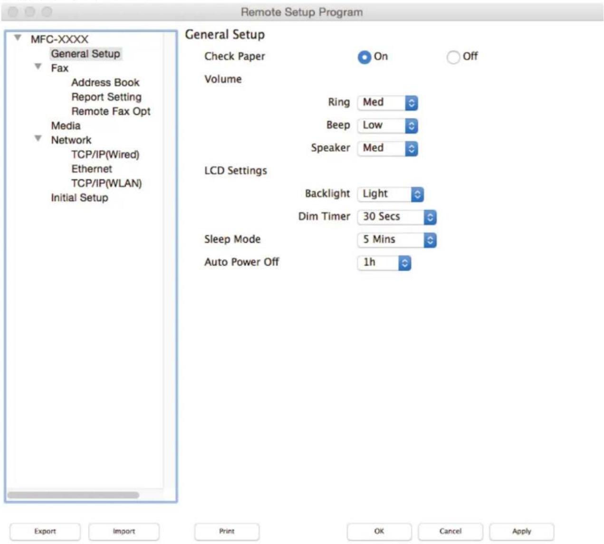Select Media in the tree
The width and height of the screenshot is (604, 544).
[66, 125]
